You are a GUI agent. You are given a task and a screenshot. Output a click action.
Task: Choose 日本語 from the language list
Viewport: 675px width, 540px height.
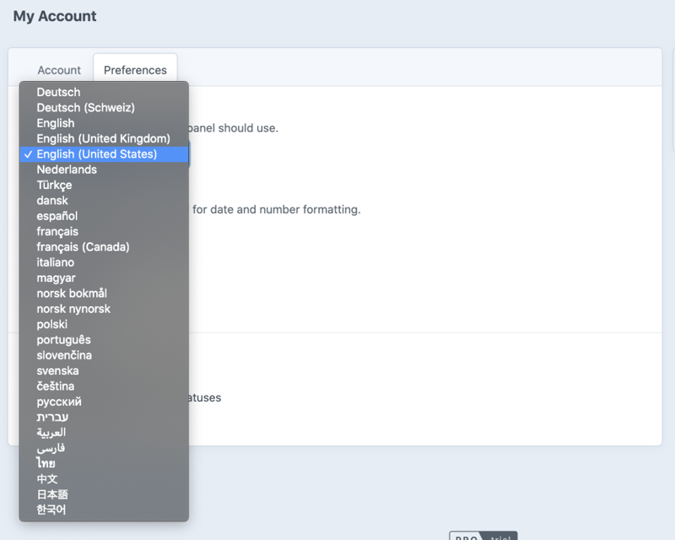point(52,494)
